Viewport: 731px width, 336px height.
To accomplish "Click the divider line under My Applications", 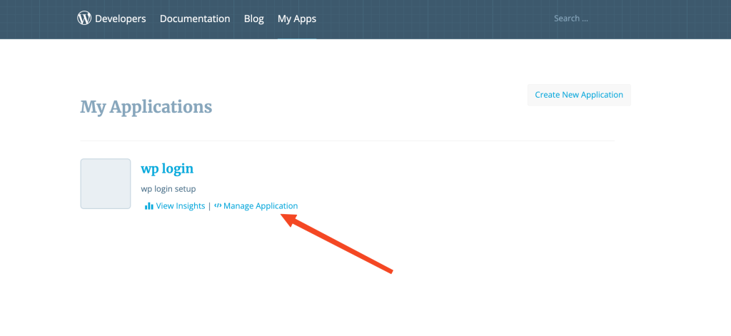I will click(x=346, y=141).
